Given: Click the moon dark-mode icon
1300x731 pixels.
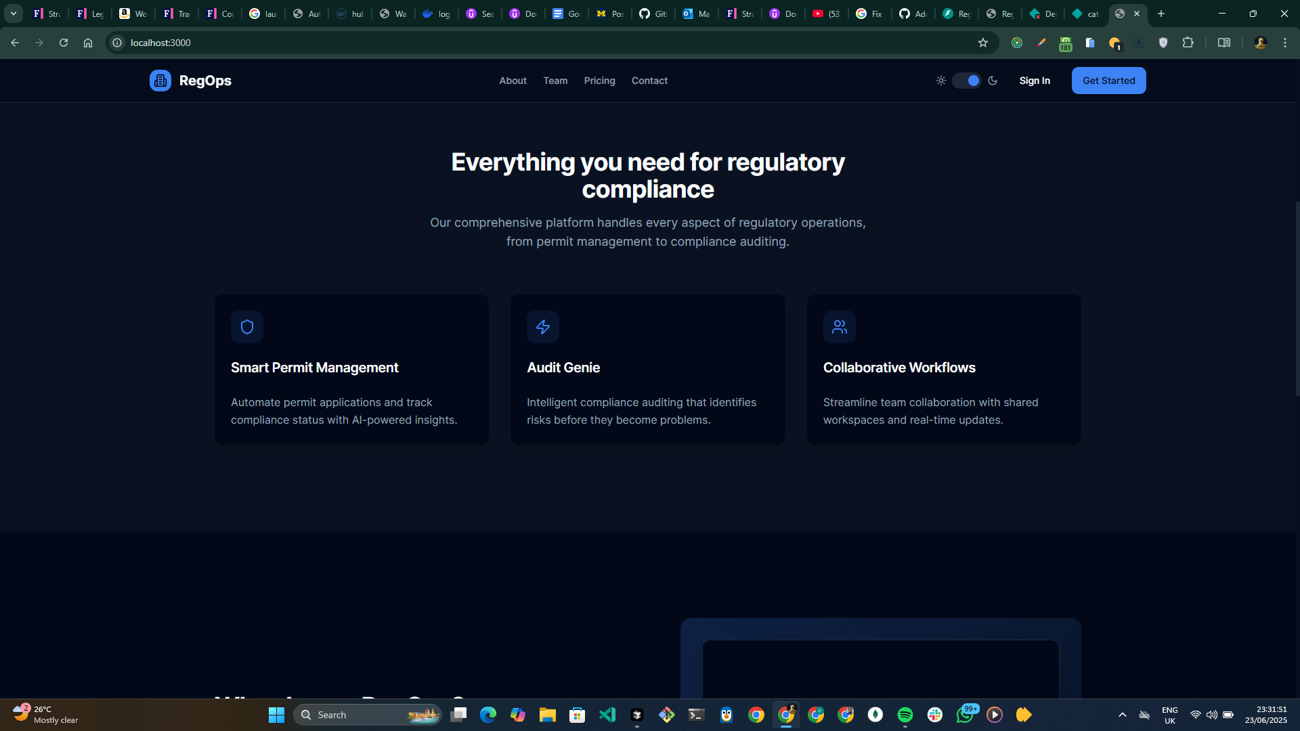Looking at the screenshot, I should click(x=993, y=81).
